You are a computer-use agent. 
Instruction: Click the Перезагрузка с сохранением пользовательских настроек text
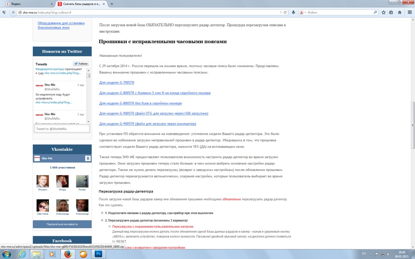coord(153,227)
